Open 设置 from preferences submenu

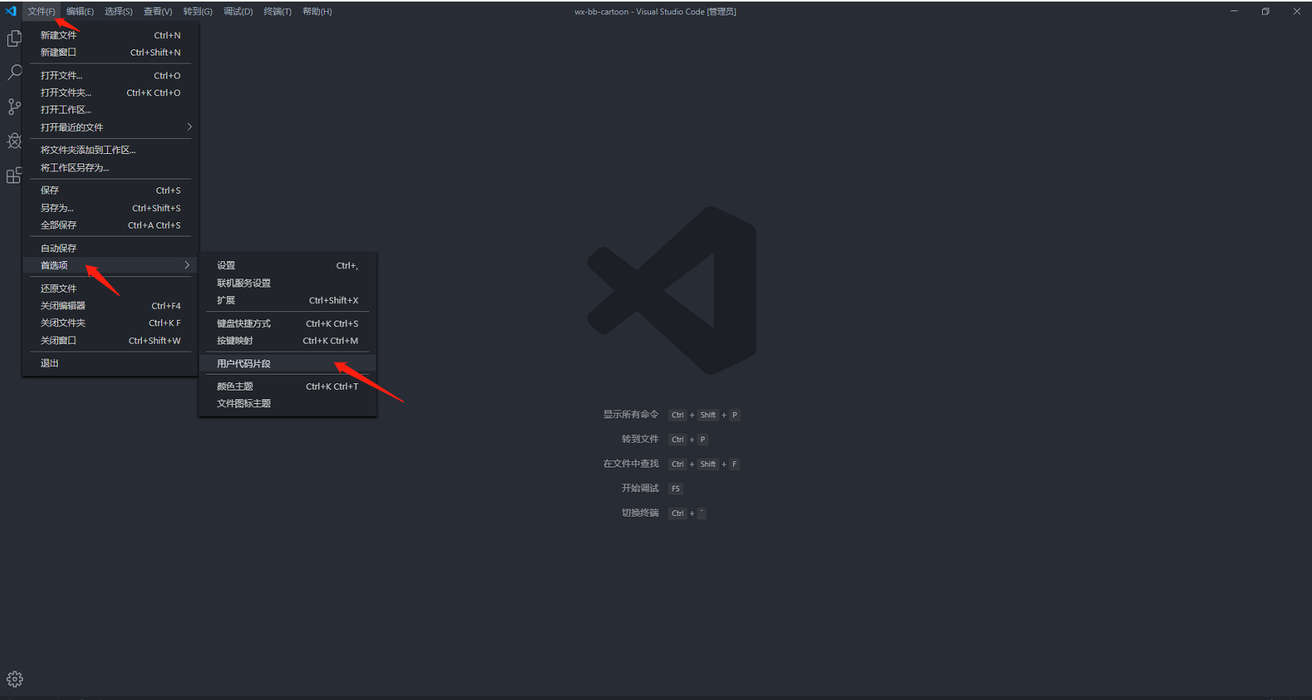[287, 266]
